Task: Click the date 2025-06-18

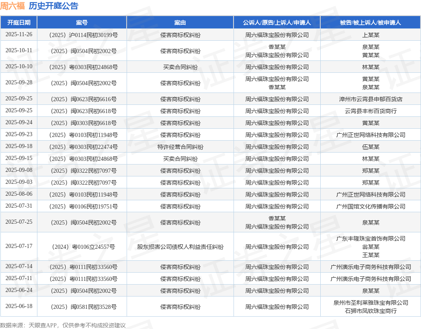Action: pyautogui.click(x=19, y=306)
